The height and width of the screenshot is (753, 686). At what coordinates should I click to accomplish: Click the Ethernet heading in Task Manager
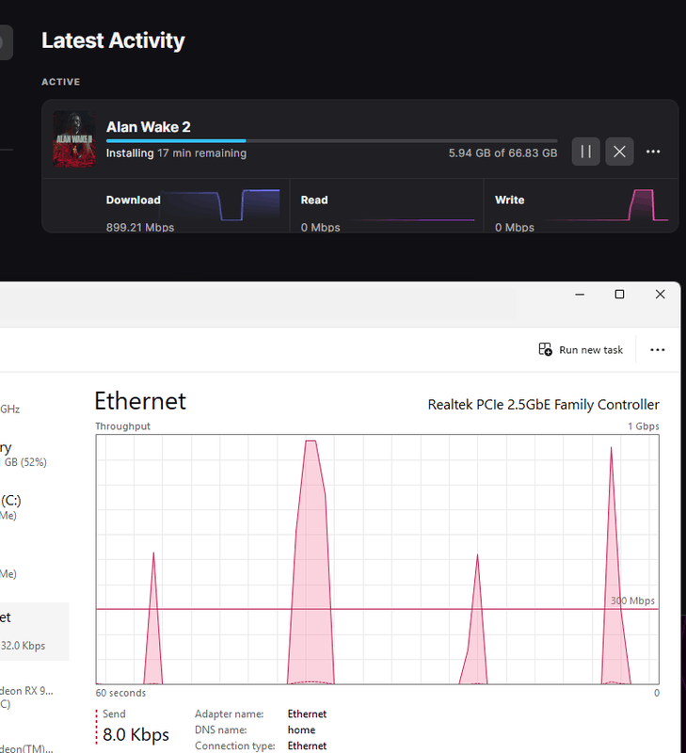(140, 401)
